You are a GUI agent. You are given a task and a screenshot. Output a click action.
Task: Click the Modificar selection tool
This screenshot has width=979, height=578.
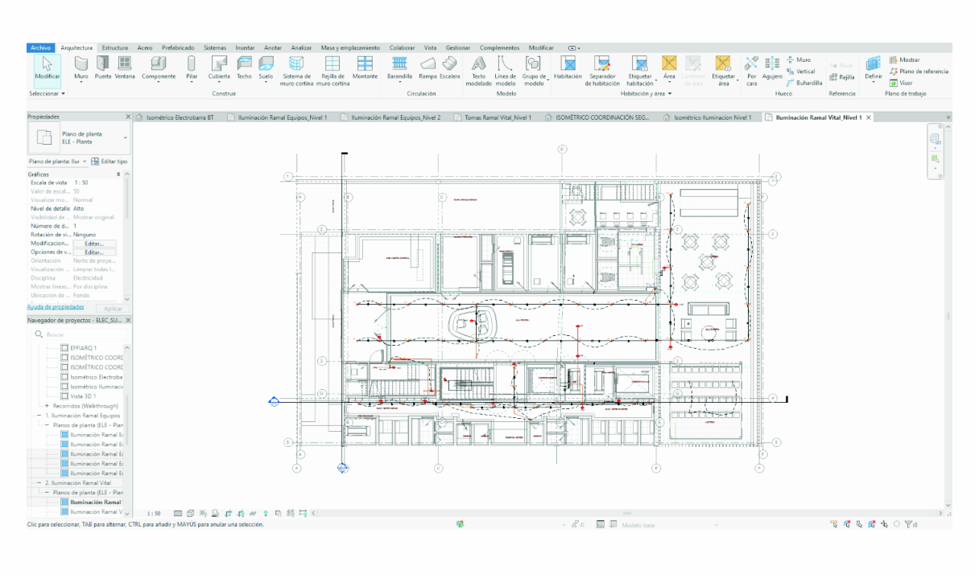coord(47,68)
